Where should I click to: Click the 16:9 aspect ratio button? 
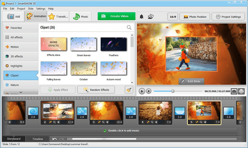tap(173, 17)
